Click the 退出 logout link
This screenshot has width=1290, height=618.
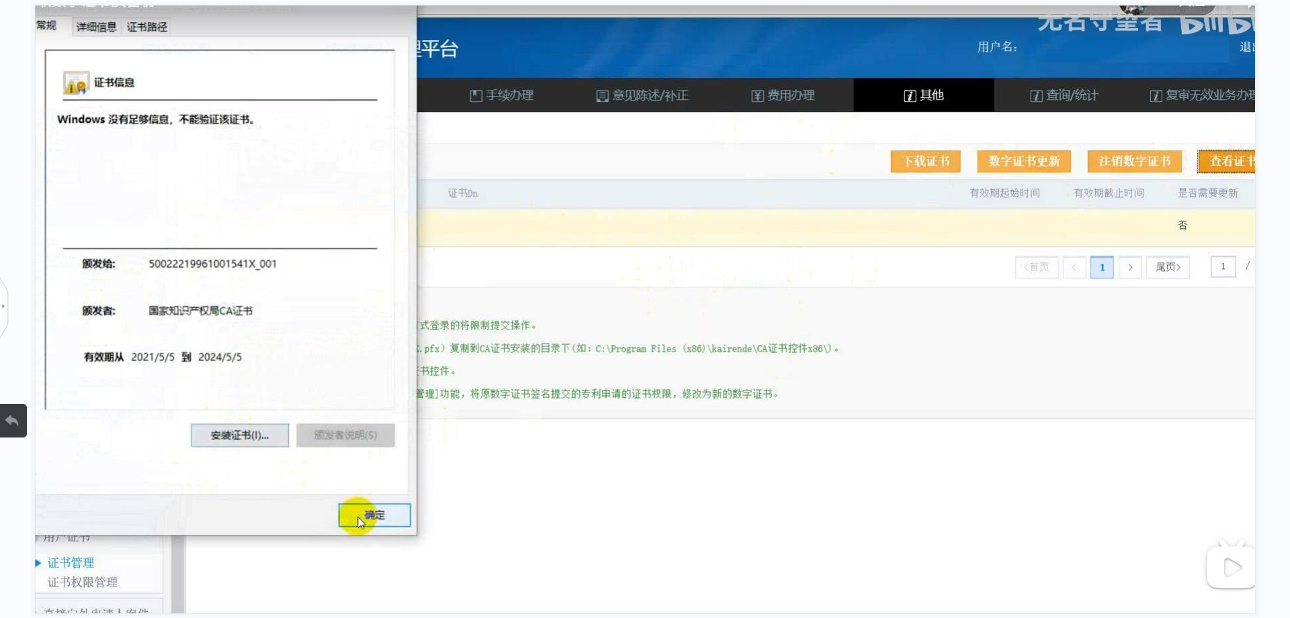[x=1247, y=47]
